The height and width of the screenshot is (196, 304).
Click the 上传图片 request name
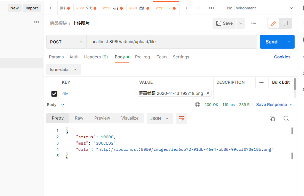[x=81, y=23]
